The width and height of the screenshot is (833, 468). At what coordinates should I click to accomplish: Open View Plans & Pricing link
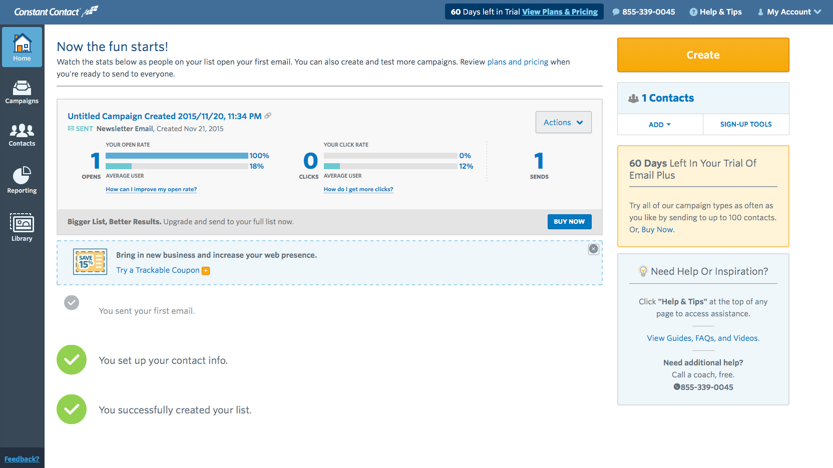(560, 12)
